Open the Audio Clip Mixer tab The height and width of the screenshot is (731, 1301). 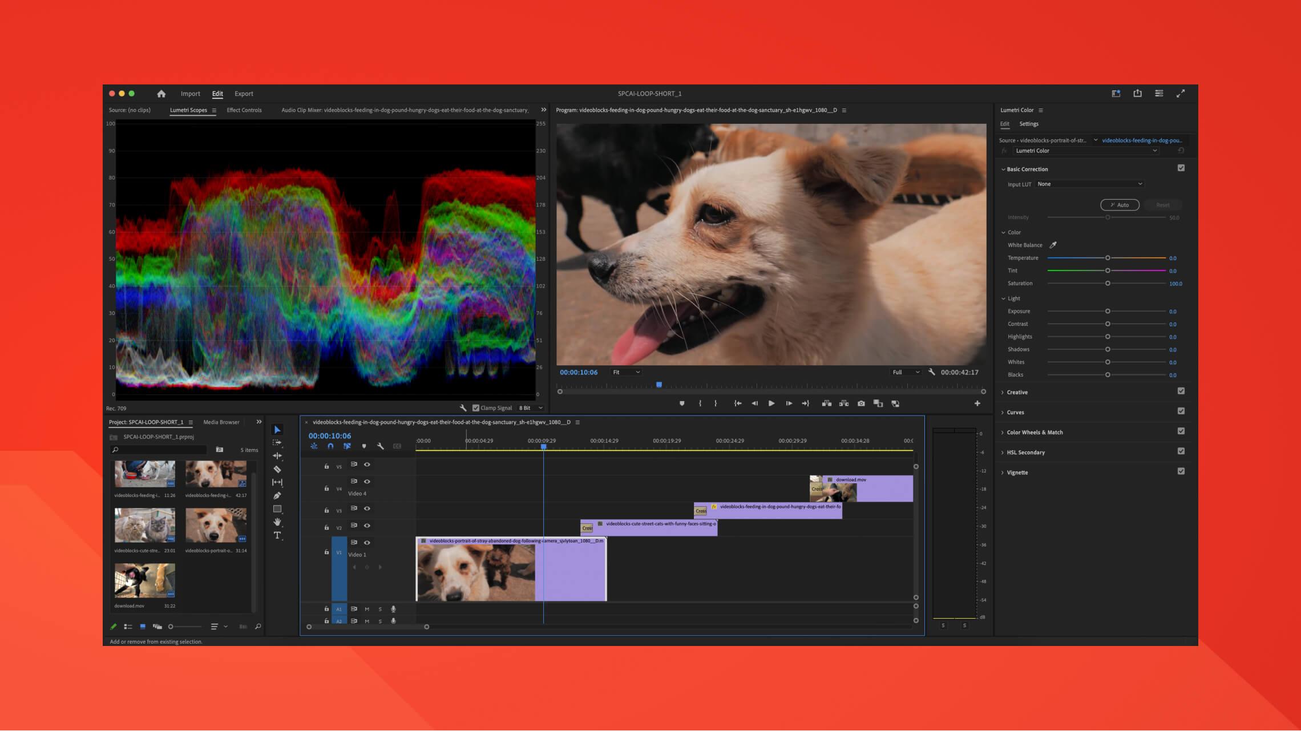405,110
